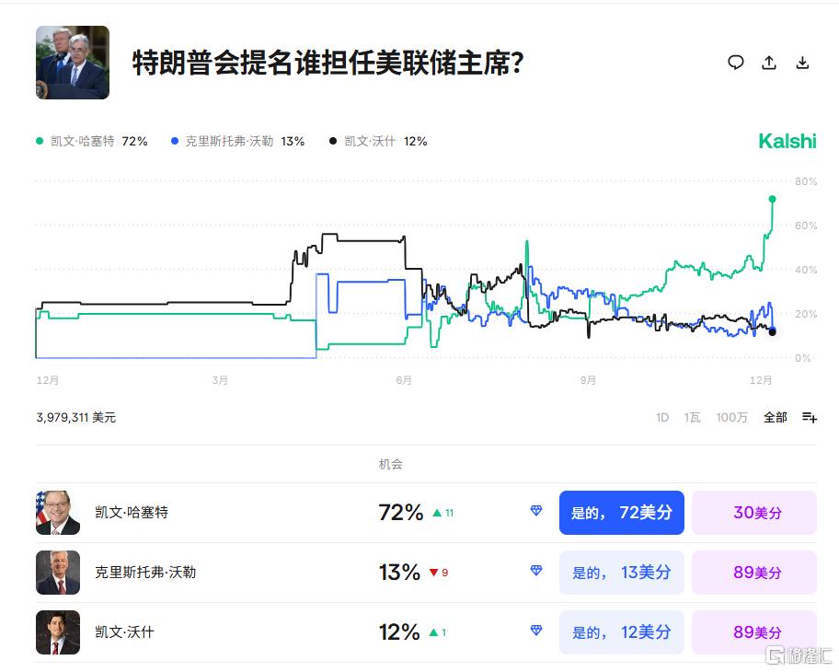Viewport: 839px width, 672px height.
Task: Click the diamond icon beside 凯文·沃什
Action: tap(535, 631)
